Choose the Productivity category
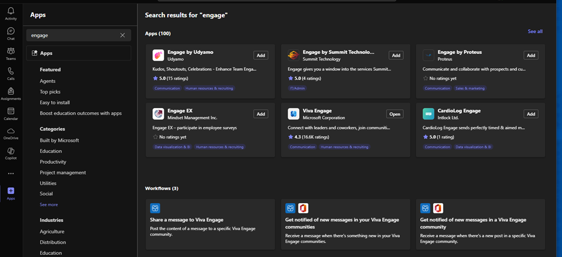This screenshot has height=257, width=562. point(53,162)
